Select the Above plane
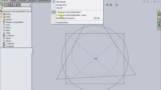This screenshot has width=161, height=90. (x=8, y=27)
